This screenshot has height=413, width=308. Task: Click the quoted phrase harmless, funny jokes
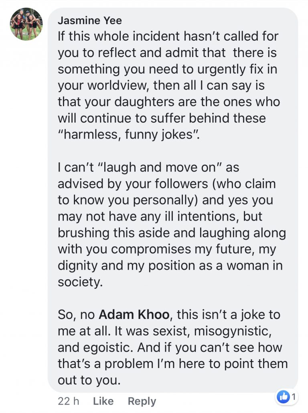[x=128, y=135]
